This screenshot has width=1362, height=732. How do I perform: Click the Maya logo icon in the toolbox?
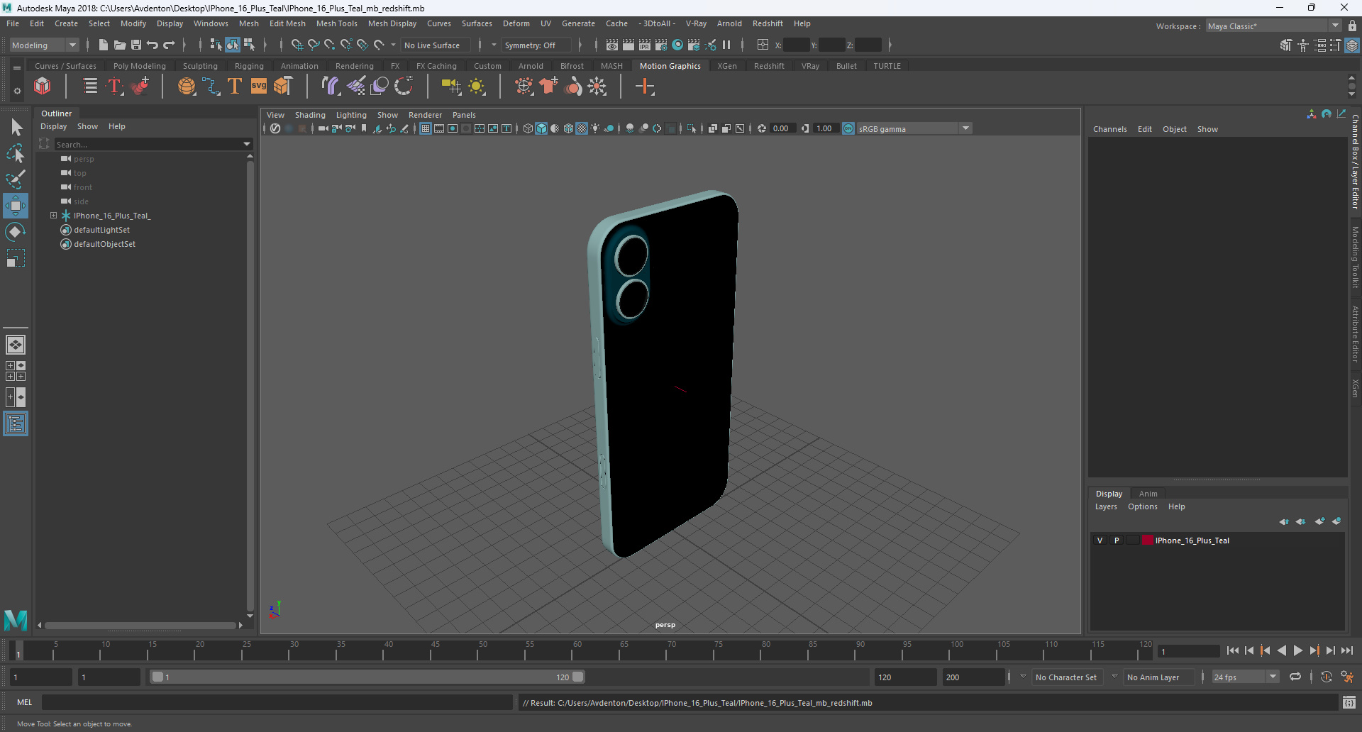[x=16, y=620]
